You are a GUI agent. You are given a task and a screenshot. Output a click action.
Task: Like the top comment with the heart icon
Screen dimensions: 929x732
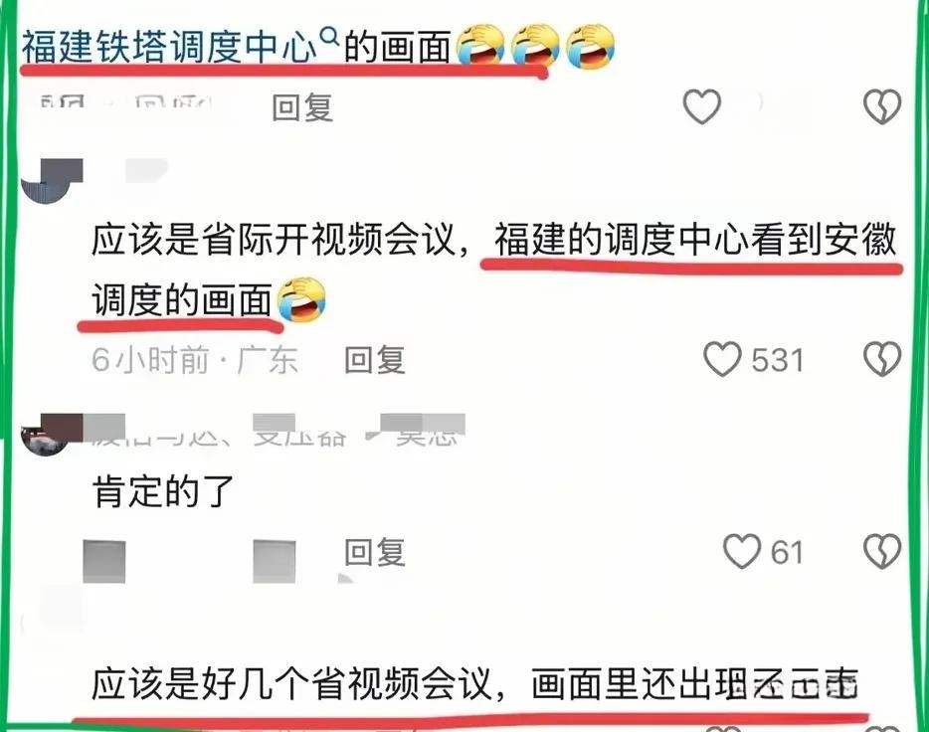click(x=702, y=106)
